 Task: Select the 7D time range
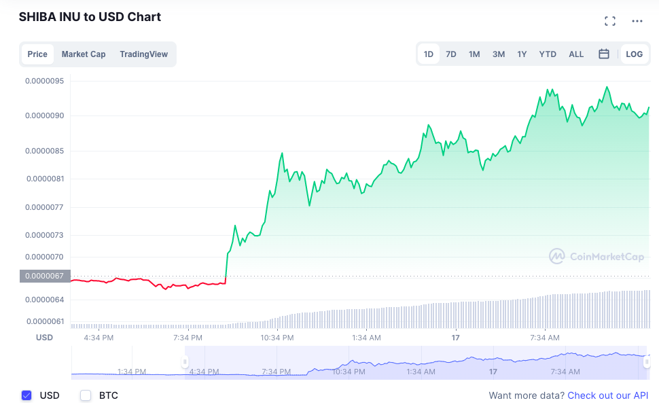(x=451, y=54)
